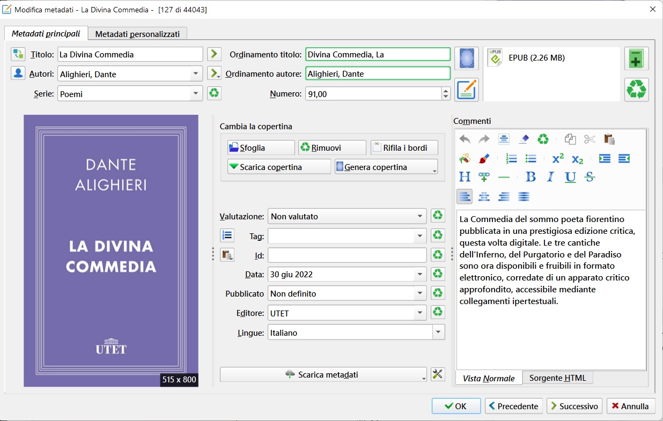This screenshot has height=421, width=663.
Task: Click the text foreground color icon
Action: click(x=484, y=159)
